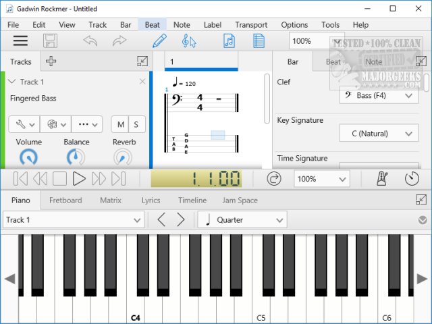Switch to the Matrix tab
The width and height of the screenshot is (432, 324).
pos(111,200)
